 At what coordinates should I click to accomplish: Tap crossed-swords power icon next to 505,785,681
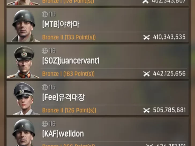[146, 110]
